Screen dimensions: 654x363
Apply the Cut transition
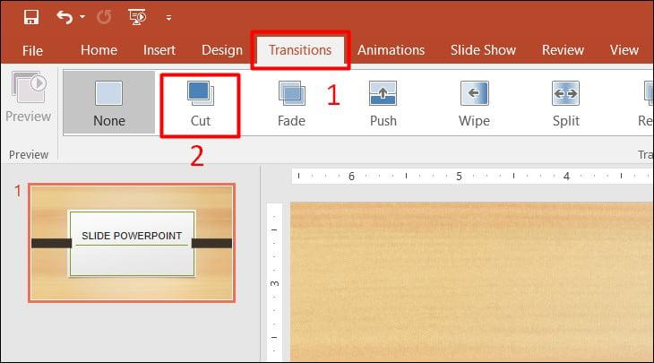pos(200,104)
